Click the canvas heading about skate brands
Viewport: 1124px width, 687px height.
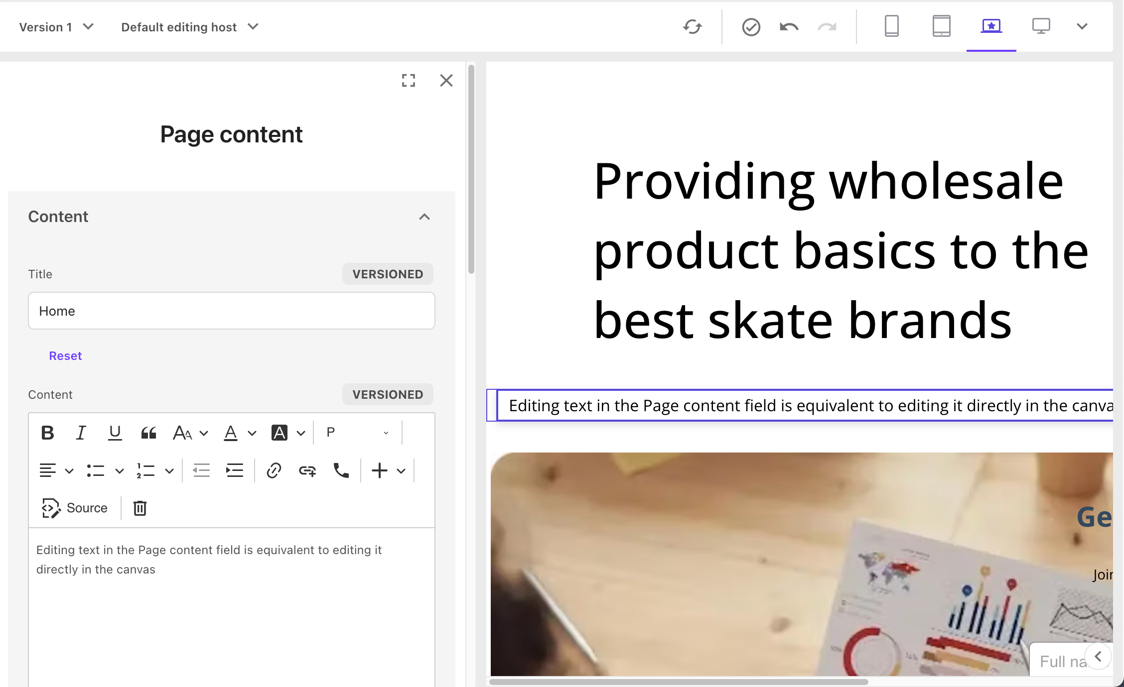point(842,250)
